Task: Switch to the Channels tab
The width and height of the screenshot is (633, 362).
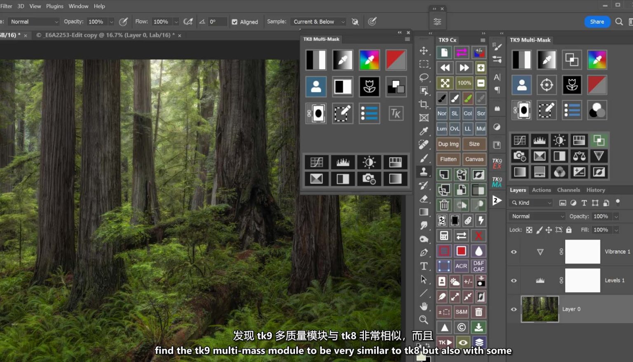Action: pos(568,190)
